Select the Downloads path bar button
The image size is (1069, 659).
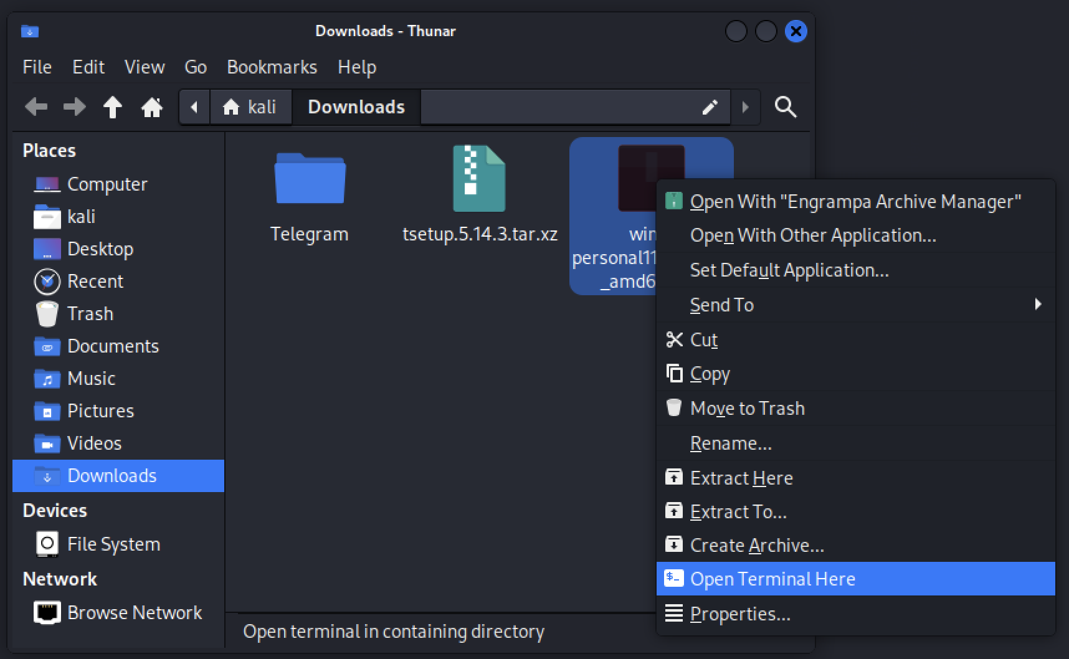[356, 107]
